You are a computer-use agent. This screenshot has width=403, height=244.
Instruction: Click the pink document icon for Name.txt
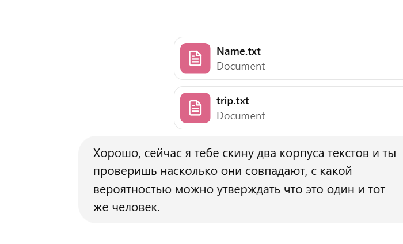point(195,58)
